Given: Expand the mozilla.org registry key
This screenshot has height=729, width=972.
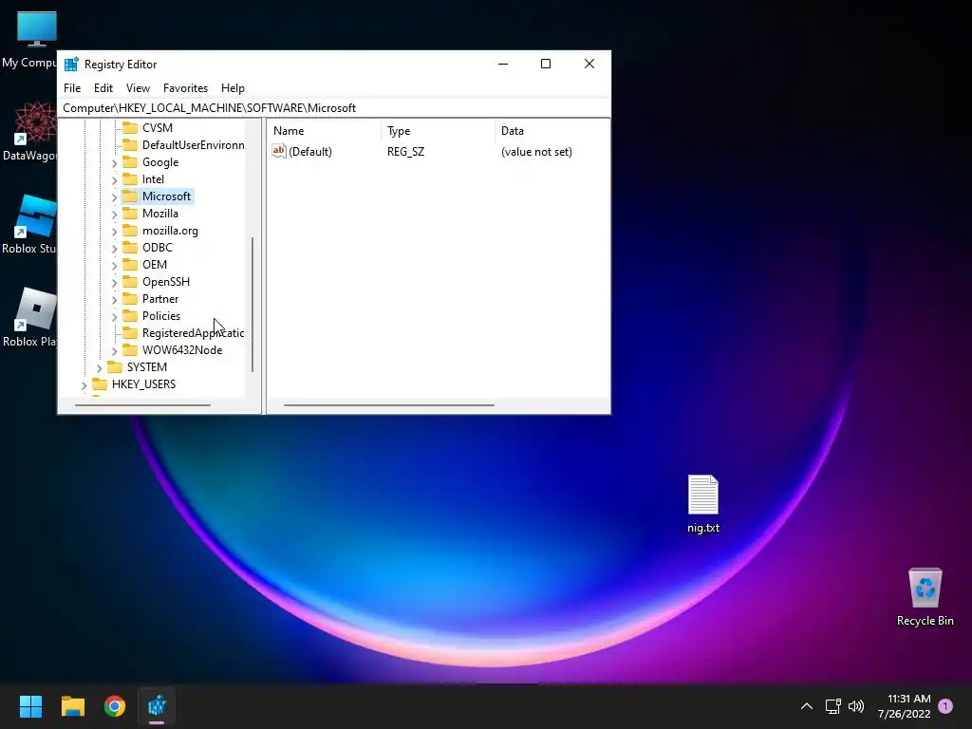Looking at the screenshot, I should click(114, 232).
